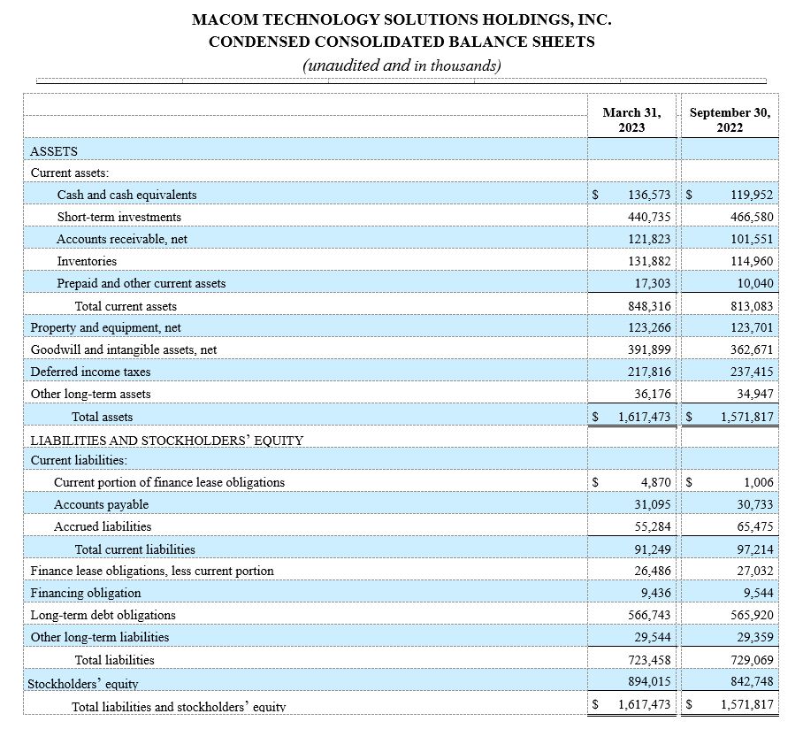The width and height of the screenshot is (803, 729).
Task: Click the Goodwill and intangible assets value 391,899
Action: tap(648, 349)
